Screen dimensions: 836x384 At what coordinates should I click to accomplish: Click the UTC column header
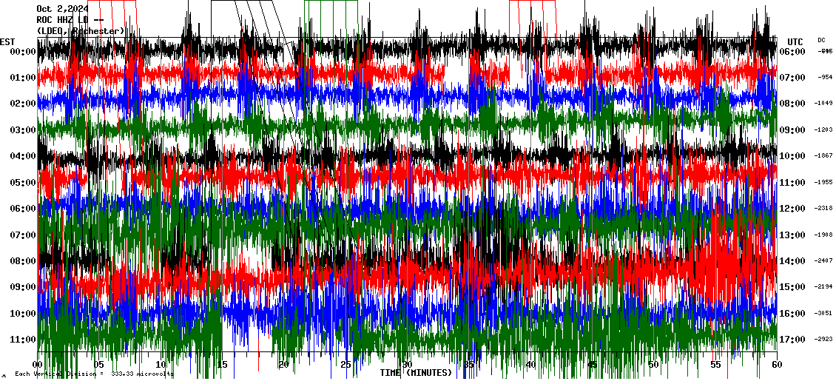click(795, 41)
